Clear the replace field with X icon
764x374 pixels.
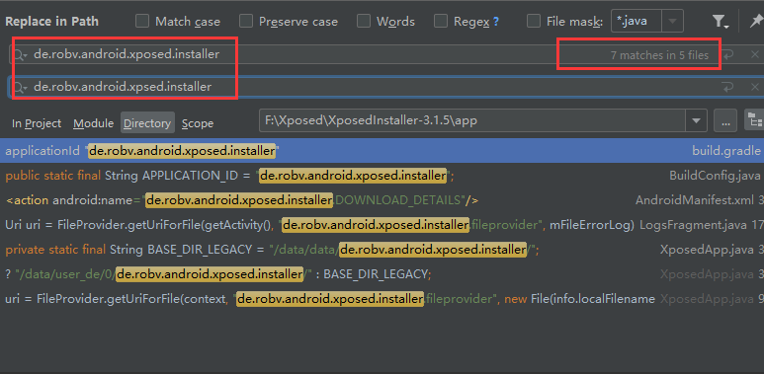(755, 87)
